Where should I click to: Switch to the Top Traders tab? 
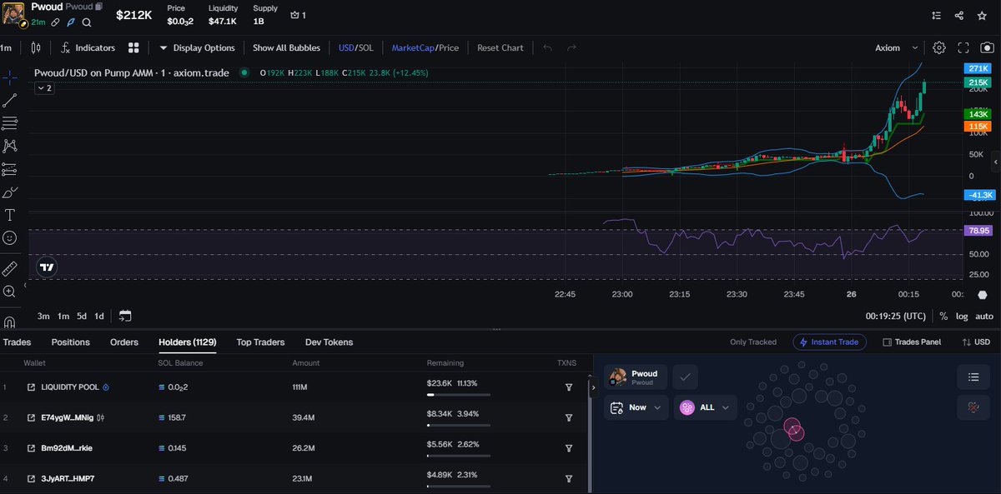click(260, 342)
